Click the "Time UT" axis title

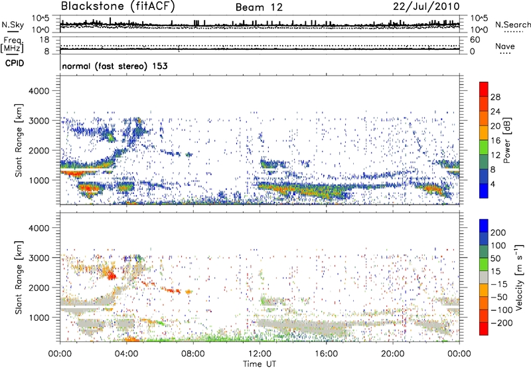tap(260, 363)
